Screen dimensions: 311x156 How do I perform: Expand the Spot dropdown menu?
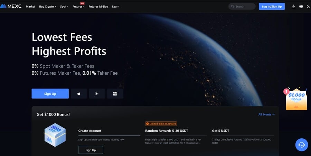pyautogui.click(x=64, y=7)
